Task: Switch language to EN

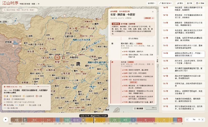Action: coord(190,3)
